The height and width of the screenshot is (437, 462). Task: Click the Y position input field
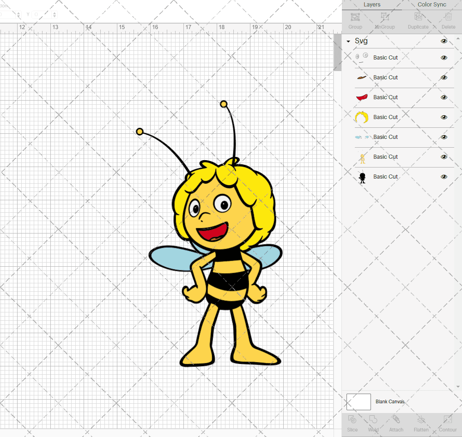coord(42,14)
